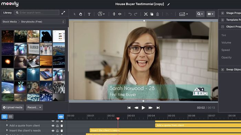Screen dimensions: 241x135
Task: Click the Tint property label
Action: (x=224, y=35)
